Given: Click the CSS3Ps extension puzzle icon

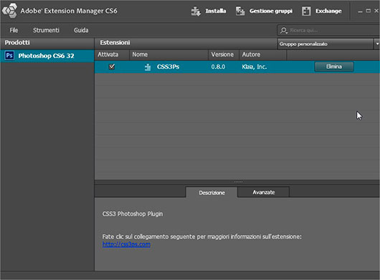Looking at the screenshot, I should (x=148, y=67).
